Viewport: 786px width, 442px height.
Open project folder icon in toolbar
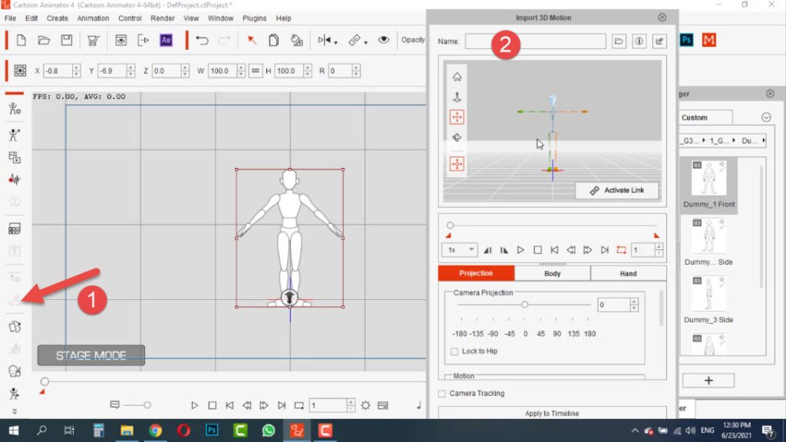tap(44, 40)
